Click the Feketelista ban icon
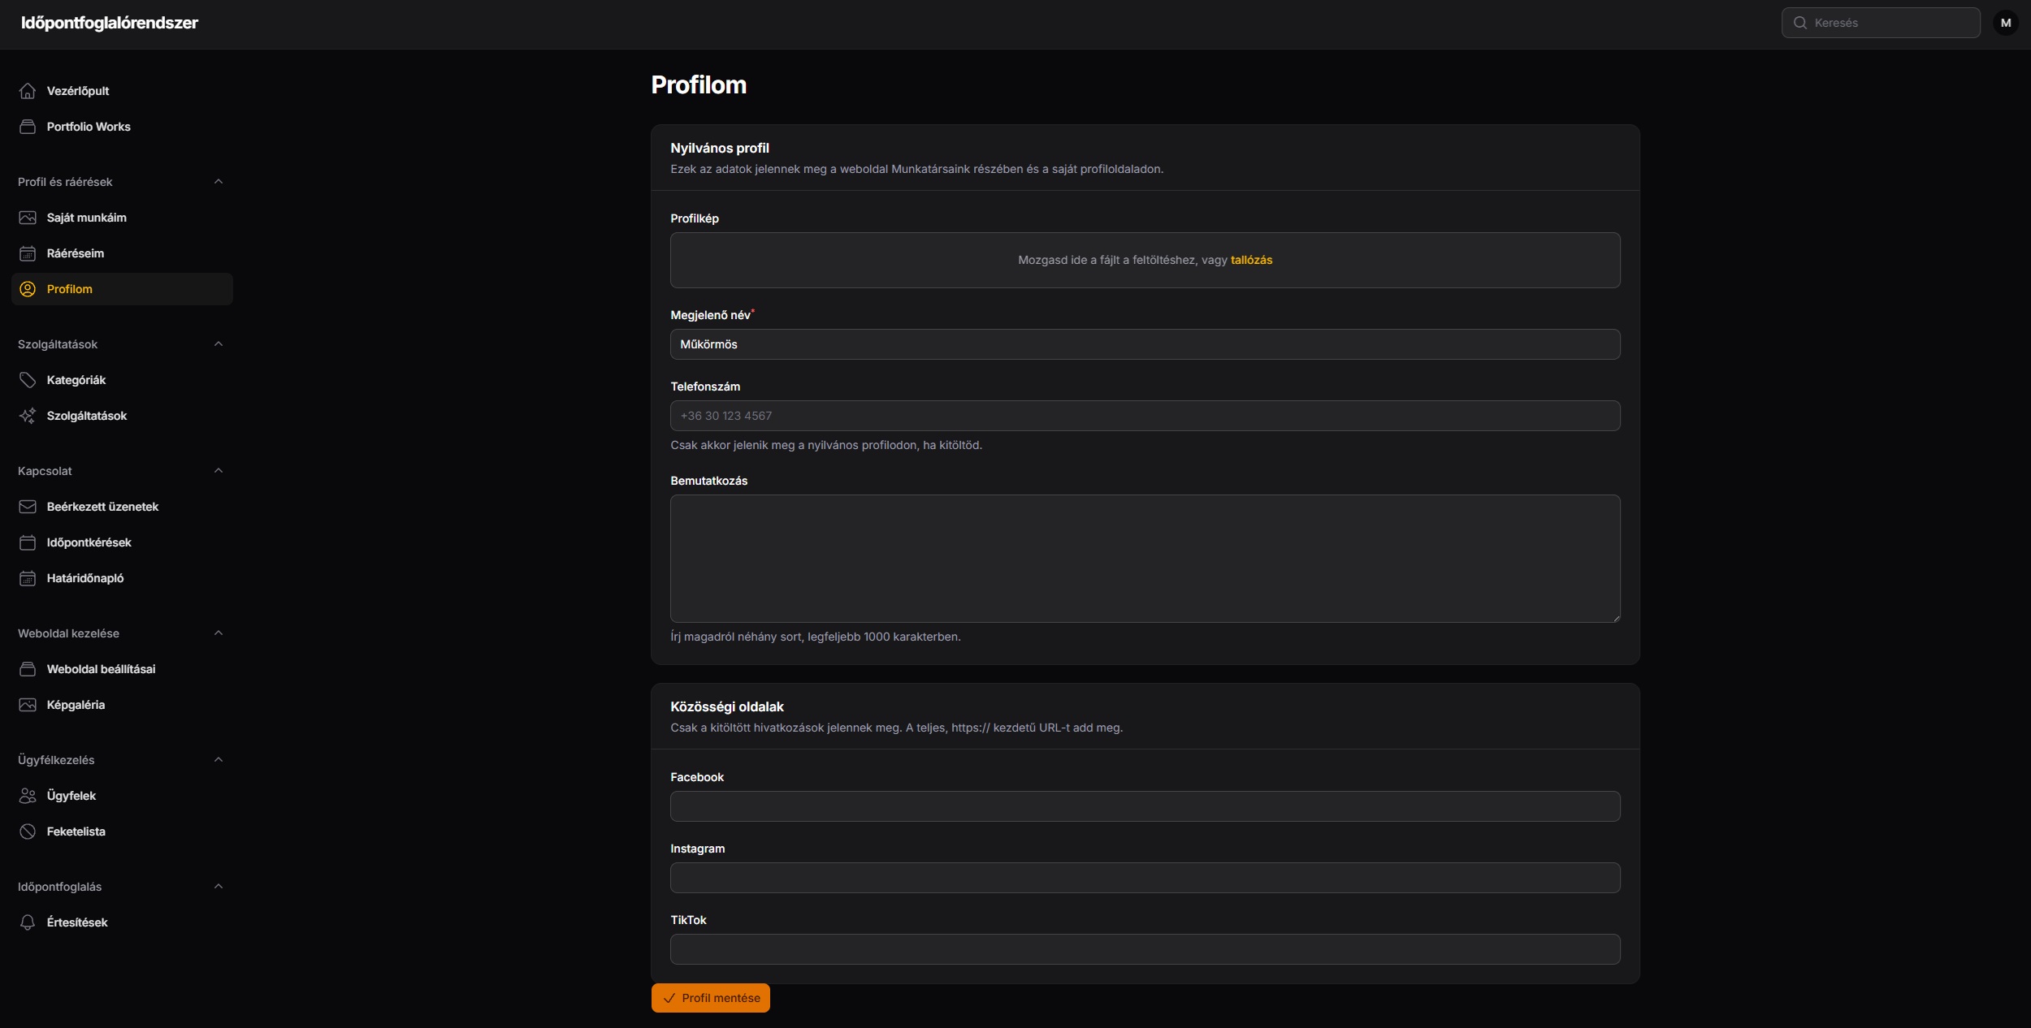Viewport: 2031px width, 1028px height. (28, 831)
